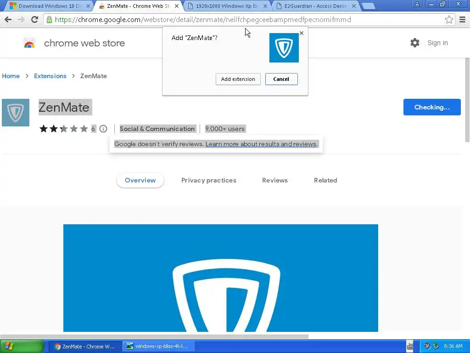Screen dimensions: 470x353
Task: Click the chrome web store title text
Action: pyautogui.click(x=84, y=43)
